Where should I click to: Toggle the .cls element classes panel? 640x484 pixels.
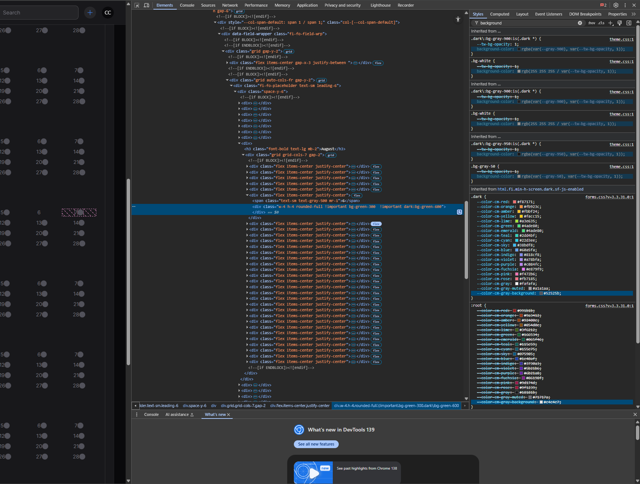point(601,23)
